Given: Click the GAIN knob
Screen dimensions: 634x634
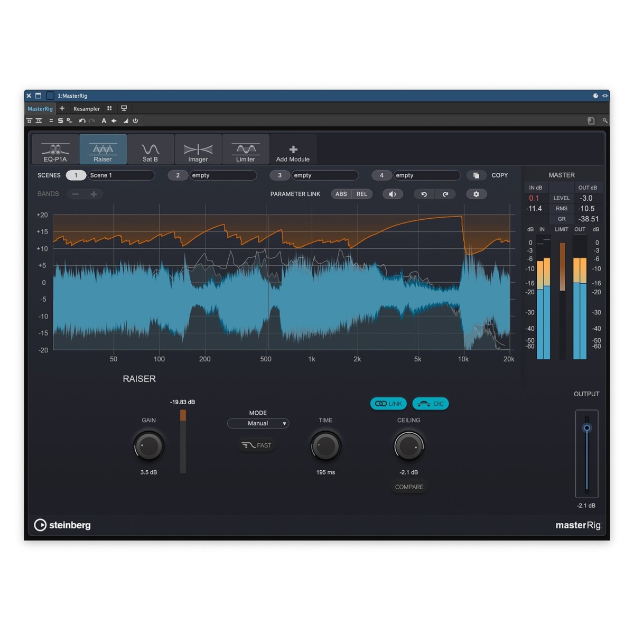Looking at the screenshot, I should (149, 446).
